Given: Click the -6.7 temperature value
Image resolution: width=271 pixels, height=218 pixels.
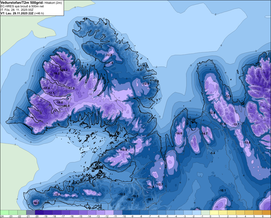Looking at the screenshot, I should [139, 70].
